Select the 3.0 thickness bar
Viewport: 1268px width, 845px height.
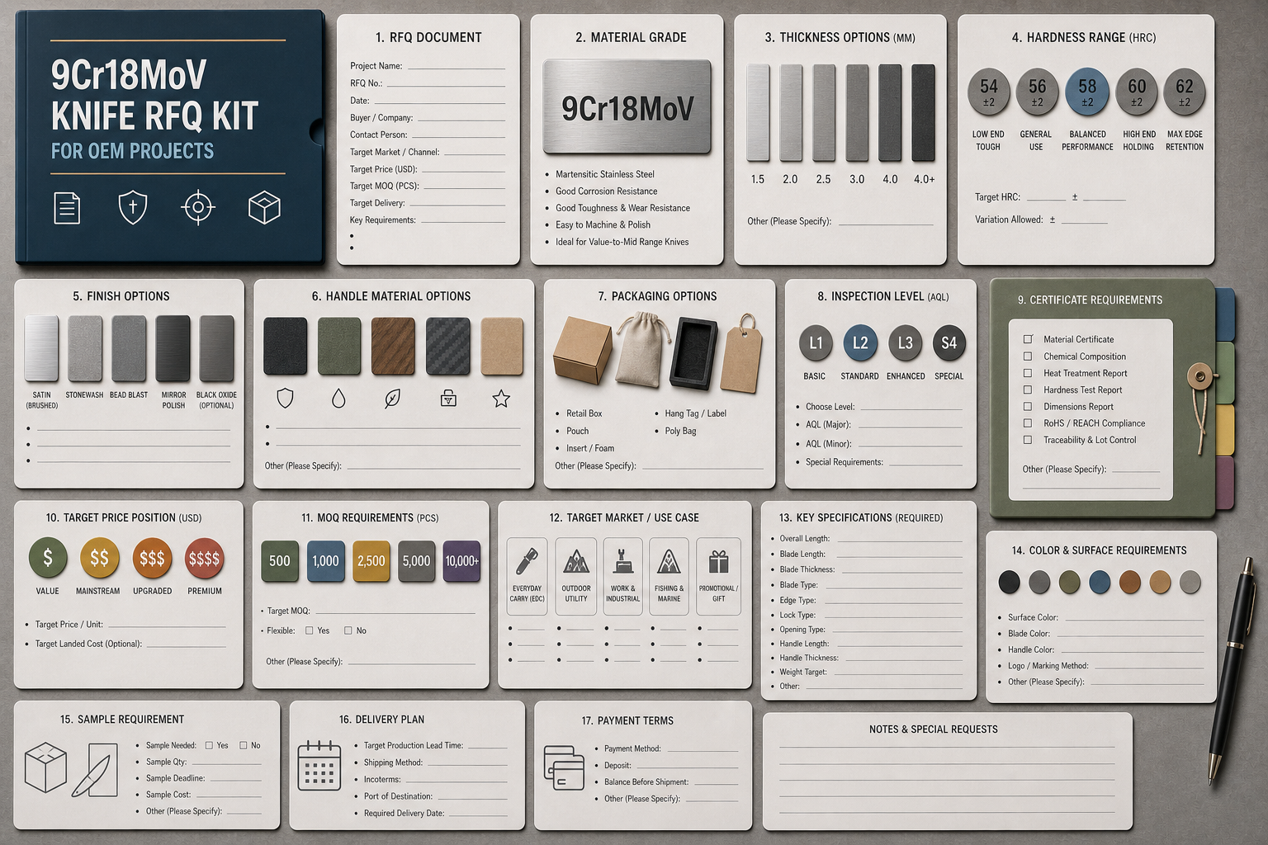point(857,113)
